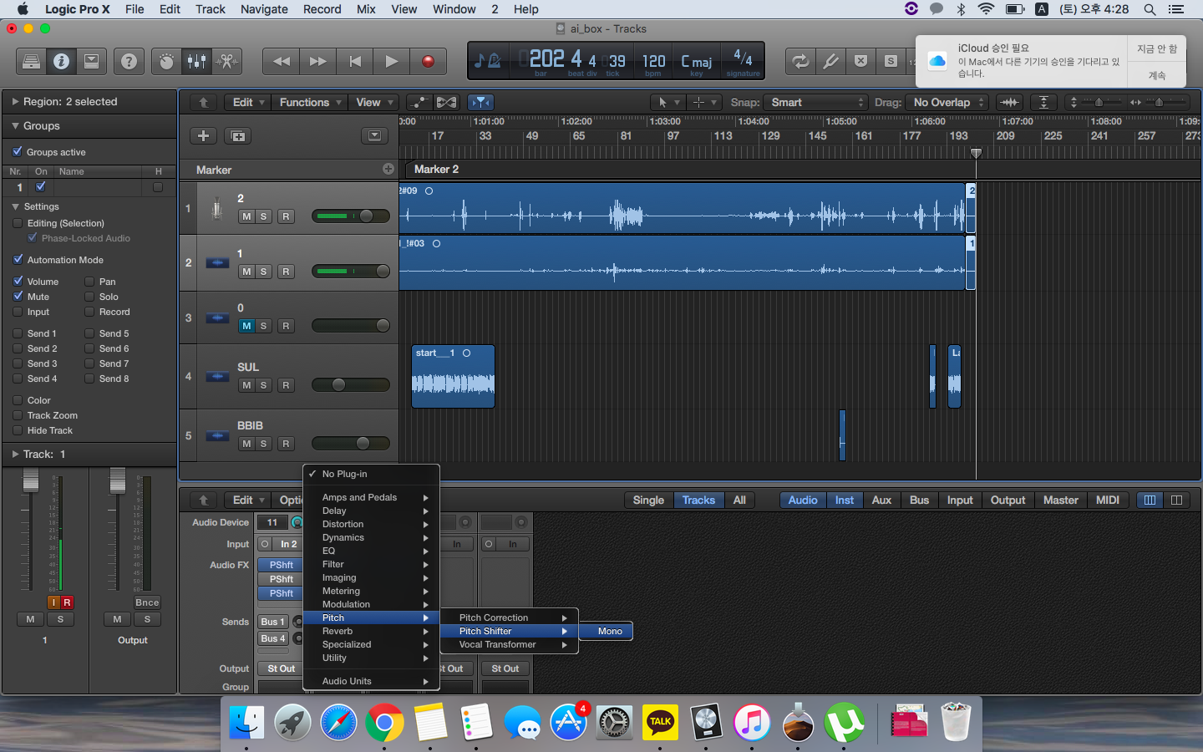This screenshot has height=752, width=1203.
Task: Expand the Region: 2 selected disclosure
Action: coord(15,101)
